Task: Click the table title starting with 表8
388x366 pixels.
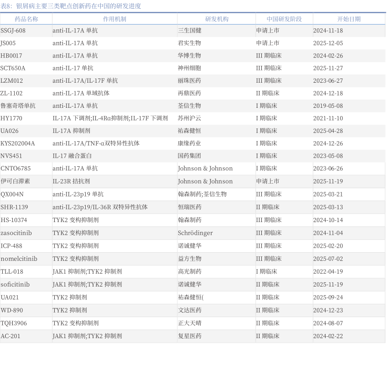Action: click(71, 6)
